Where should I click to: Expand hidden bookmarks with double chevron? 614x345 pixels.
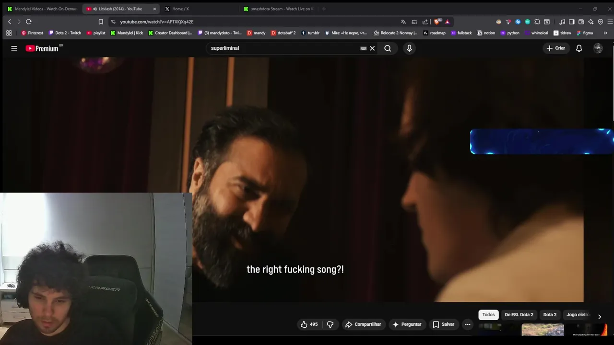tap(605, 33)
